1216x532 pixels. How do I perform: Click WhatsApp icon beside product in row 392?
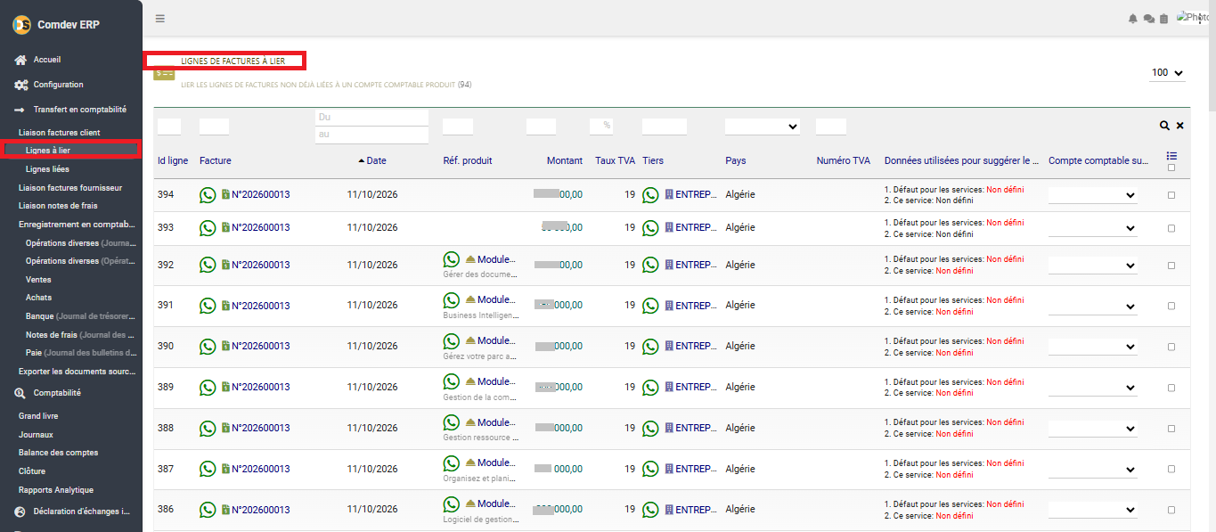[453, 259]
